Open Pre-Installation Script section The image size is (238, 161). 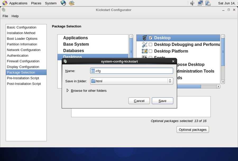click(x=26, y=78)
